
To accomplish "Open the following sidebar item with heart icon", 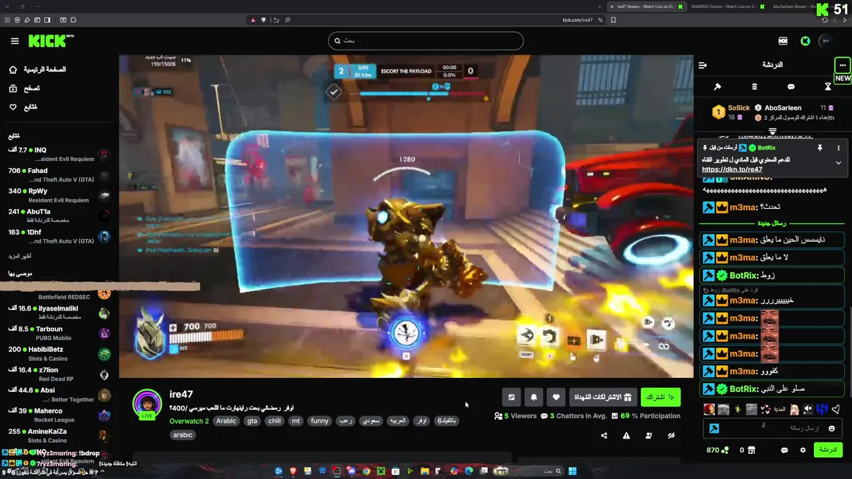I will pyautogui.click(x=23, y=107).
